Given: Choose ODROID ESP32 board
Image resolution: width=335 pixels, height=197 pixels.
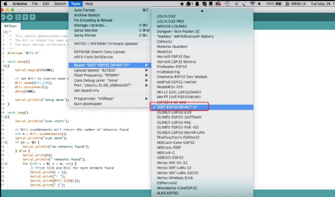Looking at the screenshot, I should [170, 158].
